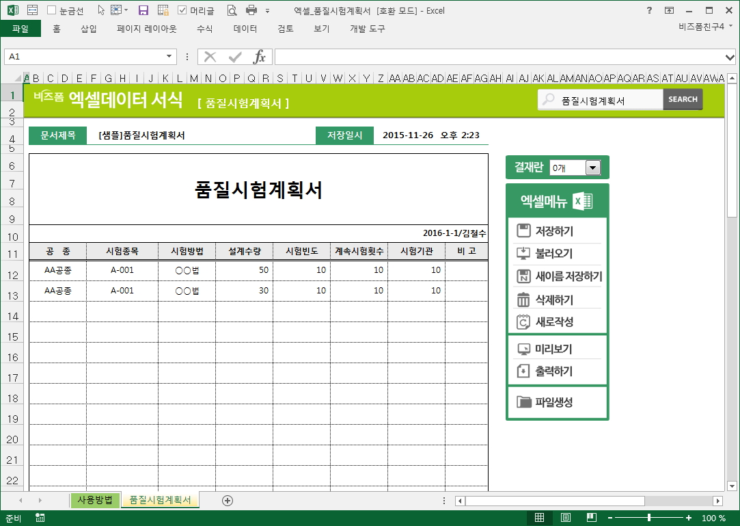Viewport: 740px width, 526px height.
Task: Select Normal view button in status bar
Action: pyautogui.click(x=539, y=518)
